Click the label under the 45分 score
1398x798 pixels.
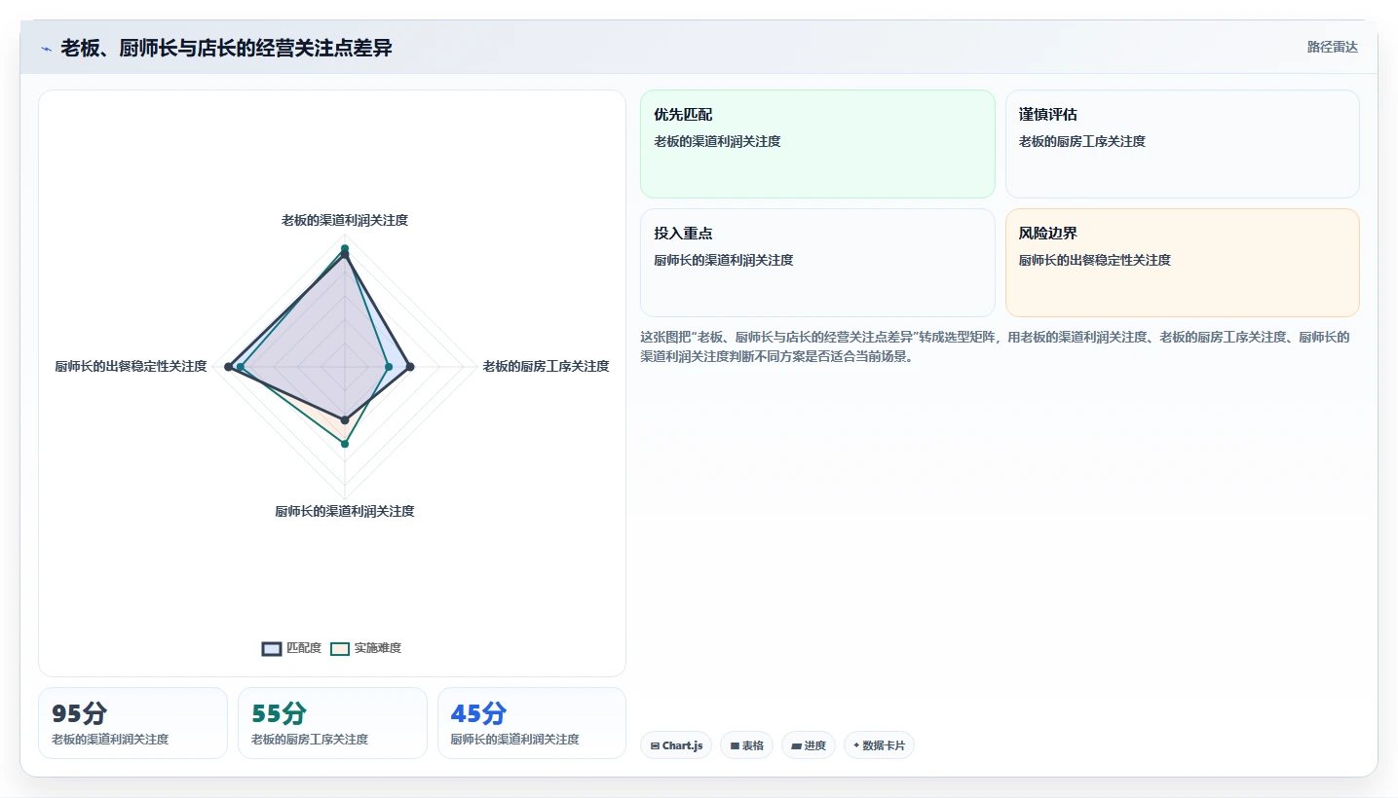(515, 740)
